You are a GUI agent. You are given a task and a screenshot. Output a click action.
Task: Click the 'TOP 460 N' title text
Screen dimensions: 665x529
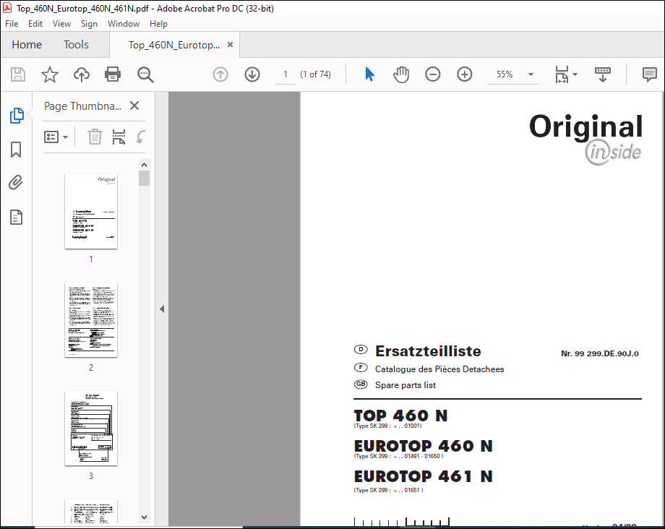click(x=400, y=416)
